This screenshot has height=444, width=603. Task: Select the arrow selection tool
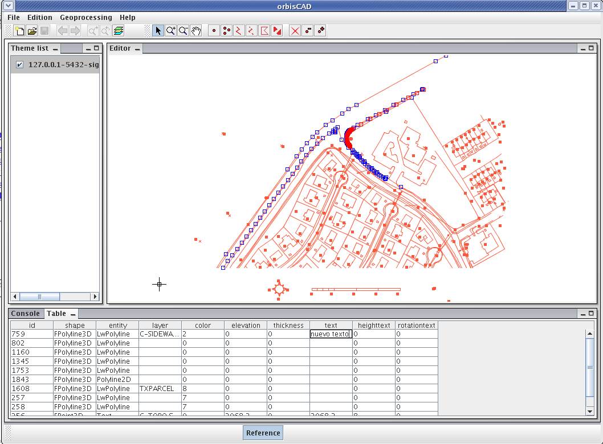[x=158, y=31]
